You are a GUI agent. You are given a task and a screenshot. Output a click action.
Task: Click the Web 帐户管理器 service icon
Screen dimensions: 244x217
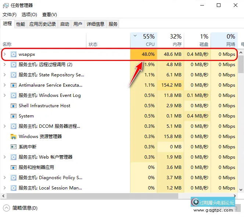tap(13, 157)
